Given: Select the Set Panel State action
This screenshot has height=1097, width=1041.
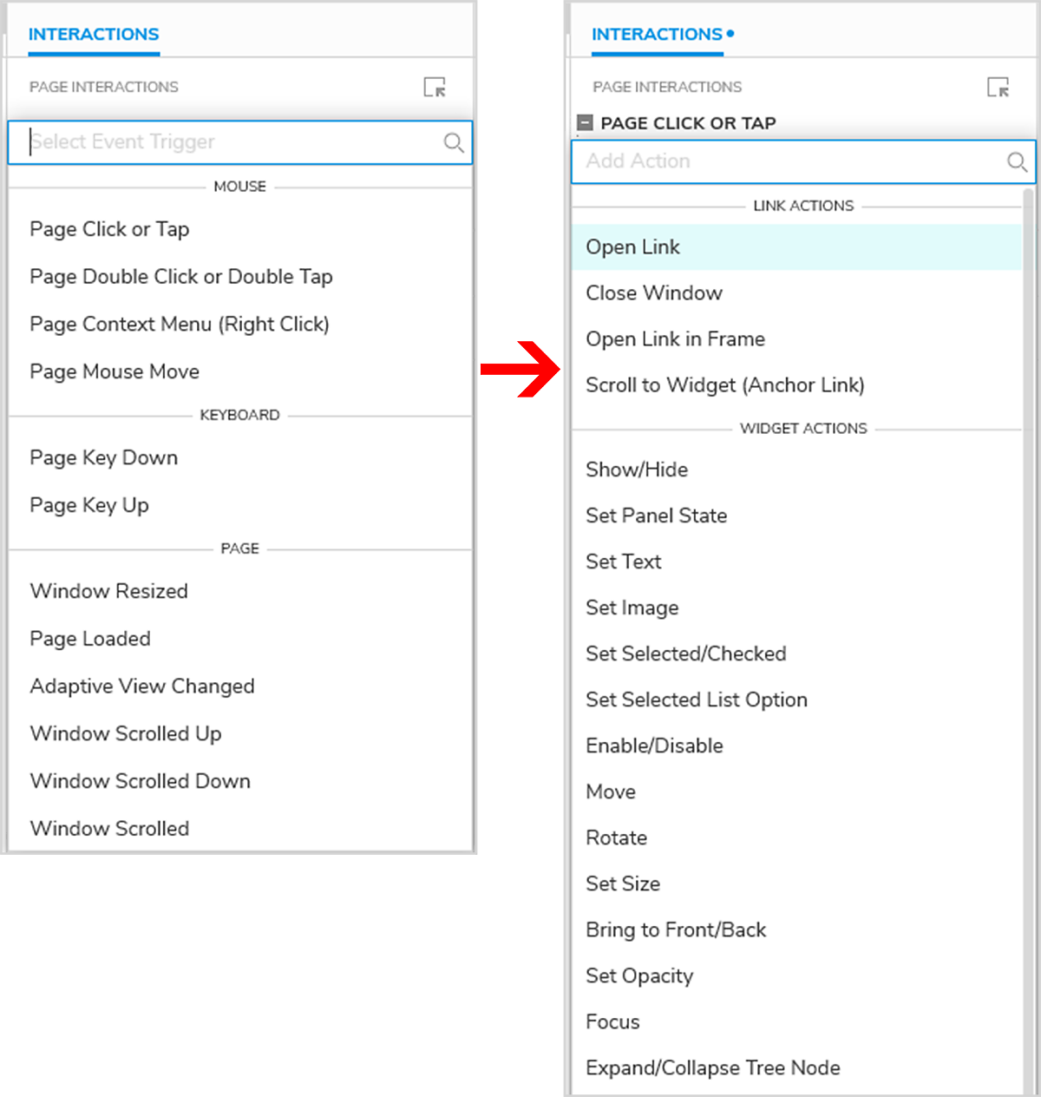Looking at the screenshot, I should [x=656, y=516].
